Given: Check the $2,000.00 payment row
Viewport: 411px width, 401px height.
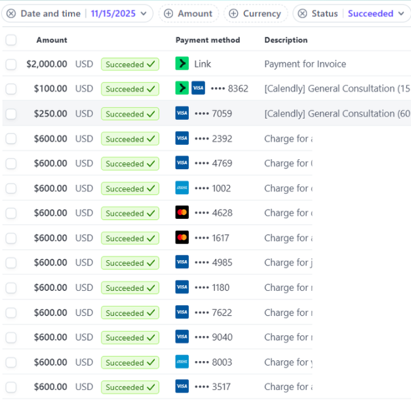Looking at the screenshot, I should point(11,64).
